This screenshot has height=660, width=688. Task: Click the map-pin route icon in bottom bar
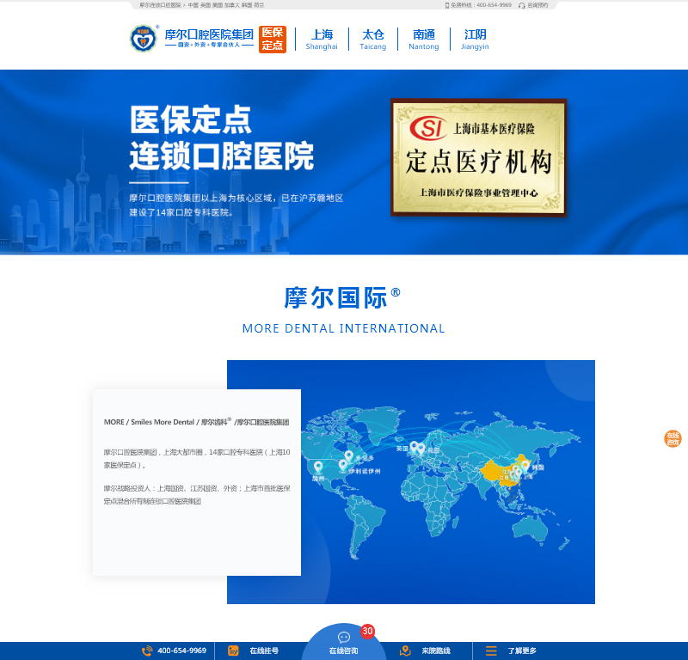[x=405, y=651]
